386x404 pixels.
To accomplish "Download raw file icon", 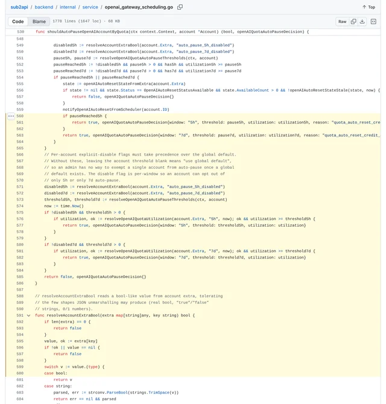I will coord(362,21).
